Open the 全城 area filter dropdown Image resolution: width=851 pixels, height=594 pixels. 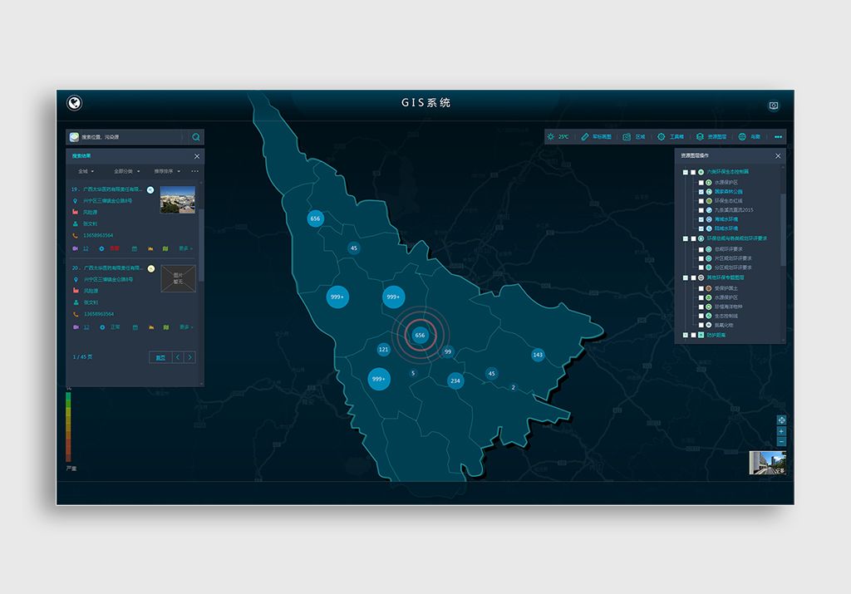(86, 171)
